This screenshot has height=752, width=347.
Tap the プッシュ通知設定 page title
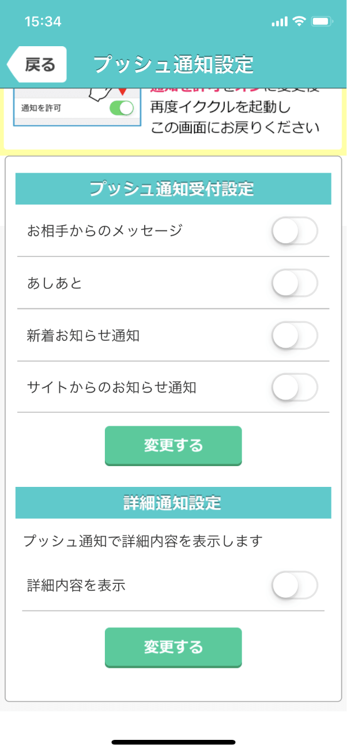coord(173,64)
